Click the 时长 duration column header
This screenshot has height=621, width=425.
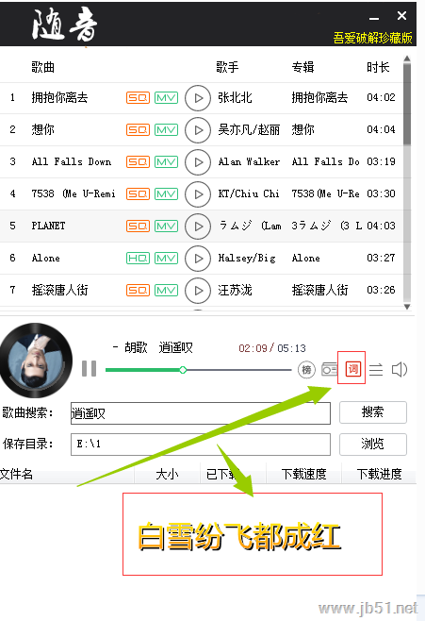pyautogui.click(x=378, y=67)
